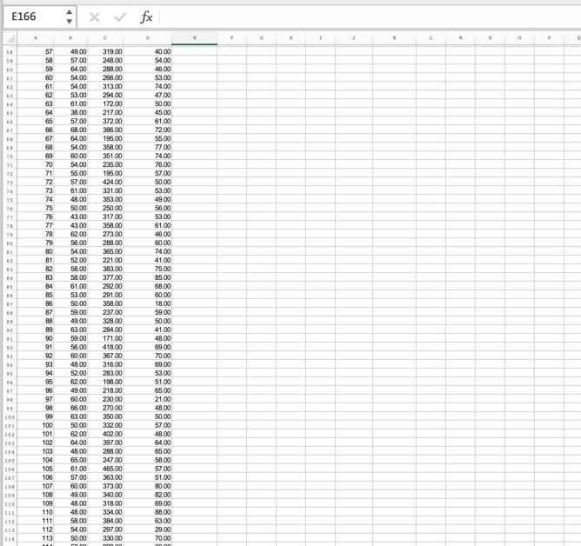Click cell containing 273.00
This screenshot has width=581, height=546.
105,234
